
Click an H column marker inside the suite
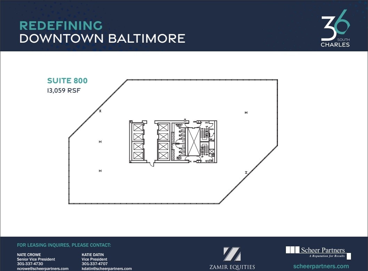pyautogui.click(x=100, y=142)
